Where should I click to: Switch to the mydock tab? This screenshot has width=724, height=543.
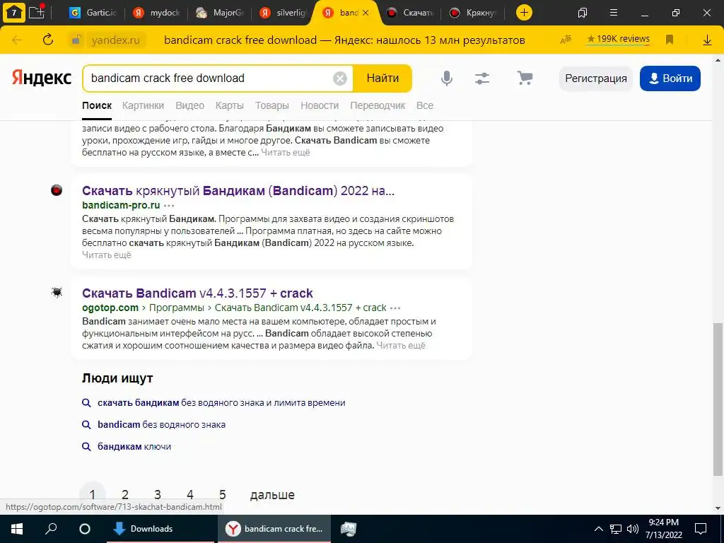(156, 13)
